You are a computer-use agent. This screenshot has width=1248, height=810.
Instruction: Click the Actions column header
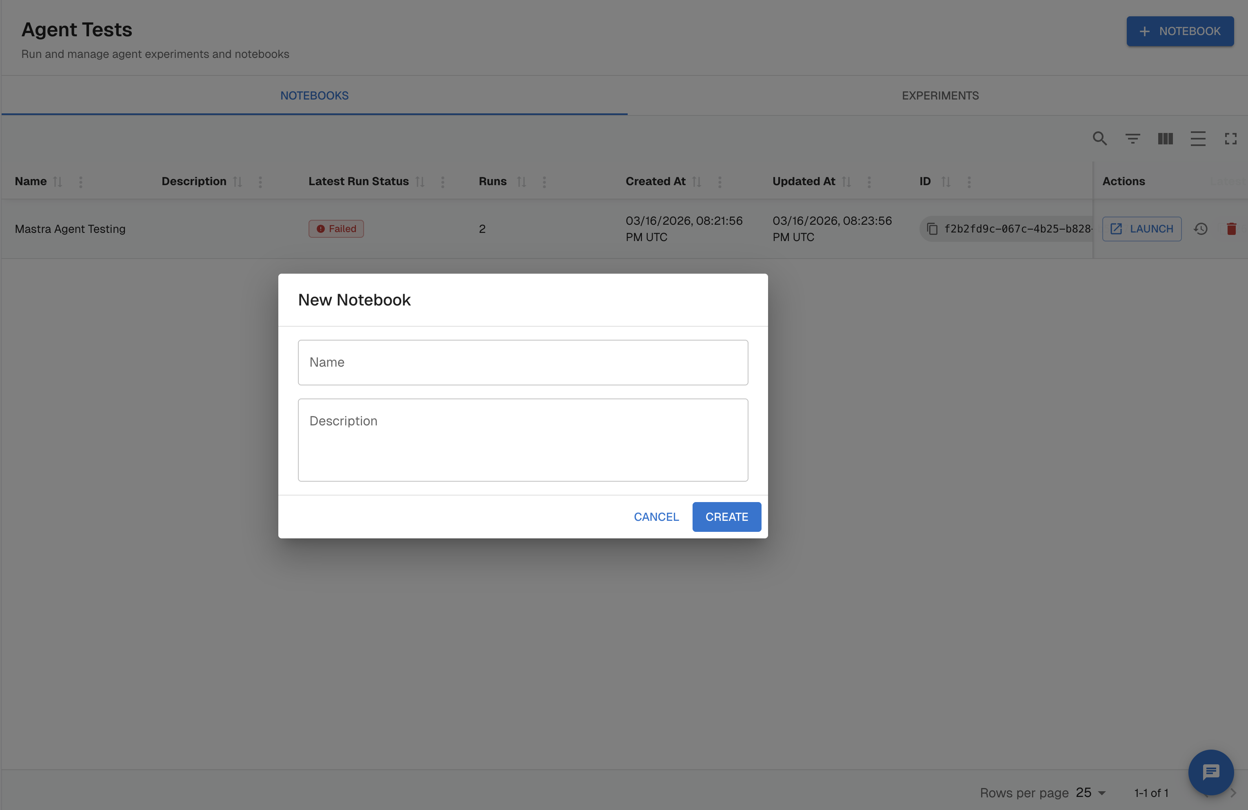[1123, 181]
